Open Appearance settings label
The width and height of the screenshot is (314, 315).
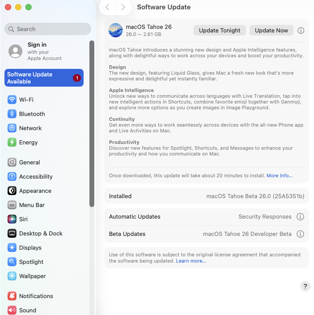[35, 191]
